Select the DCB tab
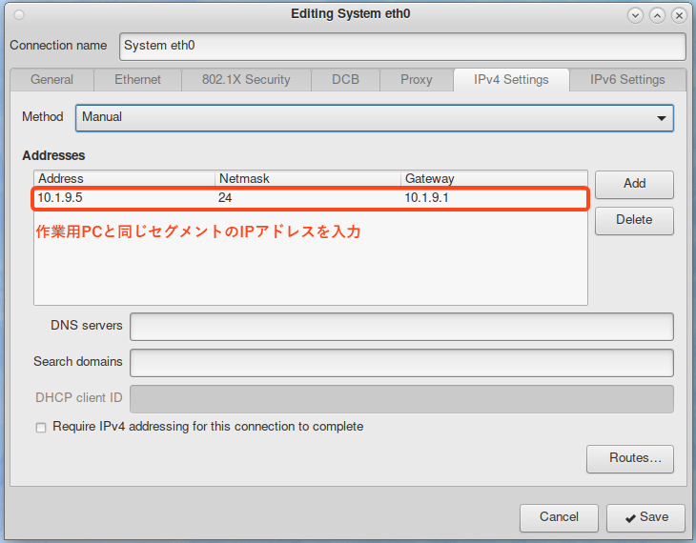 345,80
